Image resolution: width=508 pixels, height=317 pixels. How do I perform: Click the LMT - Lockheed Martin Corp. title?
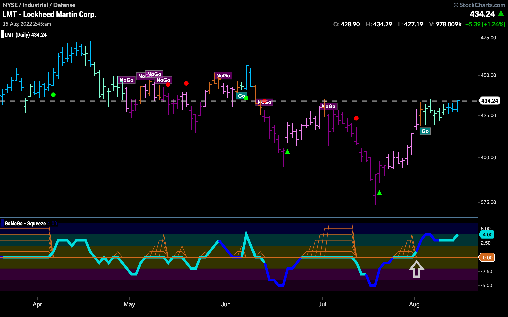49,14
